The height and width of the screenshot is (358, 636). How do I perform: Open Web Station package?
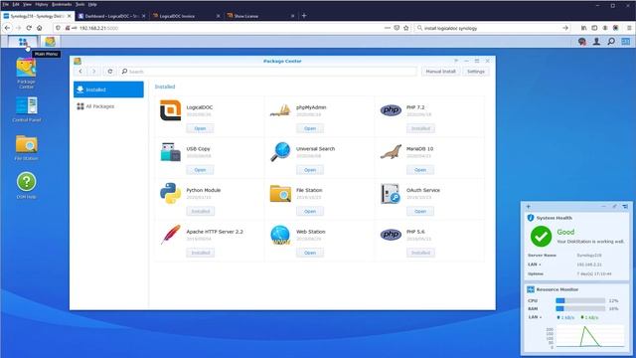coord(310,253)
